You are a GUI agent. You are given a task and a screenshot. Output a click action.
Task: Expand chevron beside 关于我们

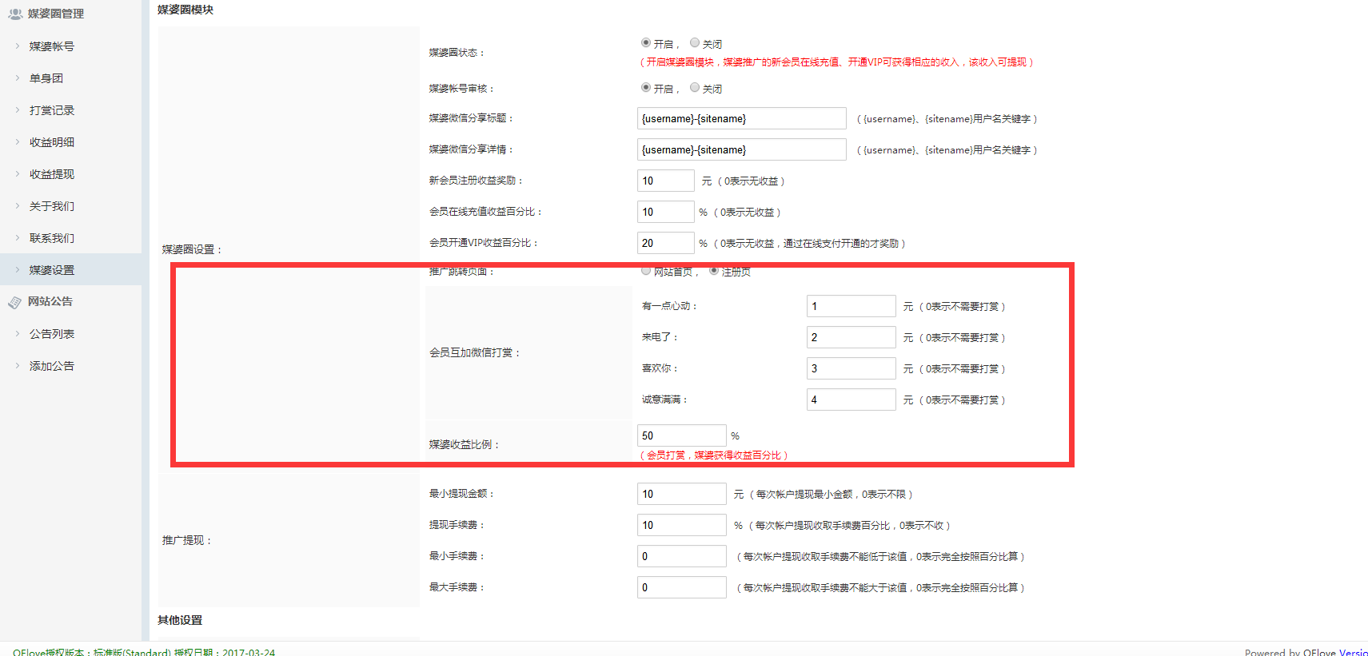coord(18,206)
